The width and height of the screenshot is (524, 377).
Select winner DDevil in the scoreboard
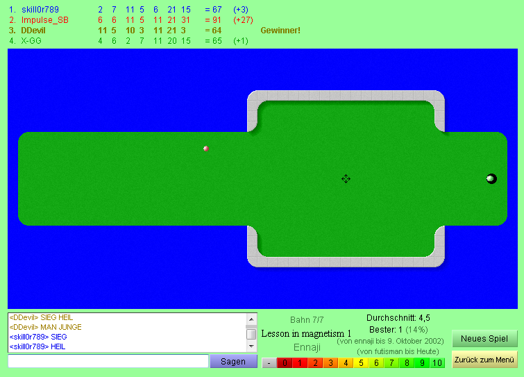tap(33, 31)
